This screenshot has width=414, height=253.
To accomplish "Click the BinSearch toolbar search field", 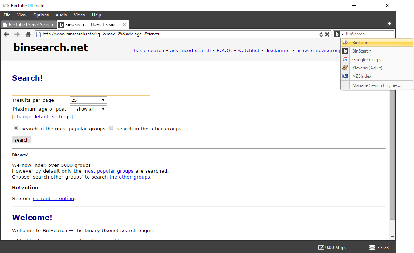I will click(369, 34).
